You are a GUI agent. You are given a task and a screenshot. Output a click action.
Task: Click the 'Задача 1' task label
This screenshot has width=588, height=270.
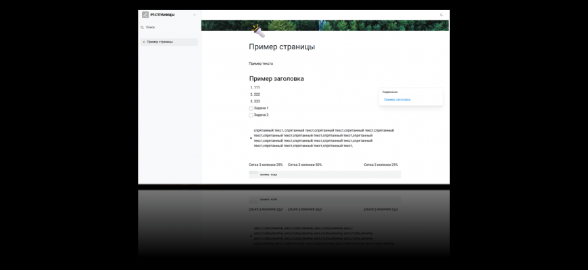click(x=261, y=108)
